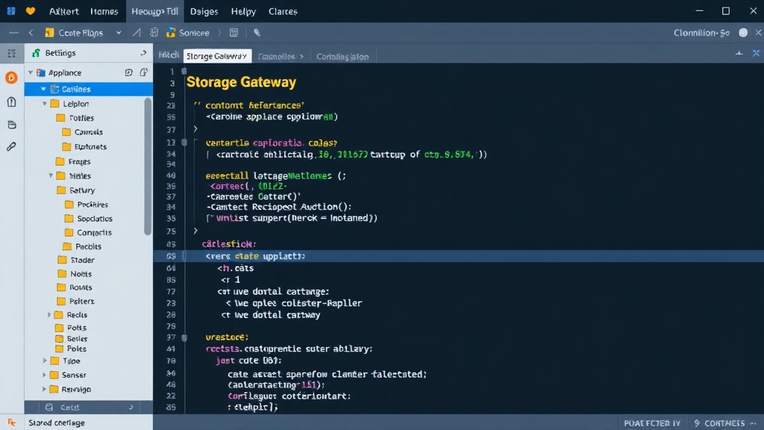This screenshot has width=764, height=430.
Task: Click the Clonniion-So label
Action: click(x=701, y=33)
